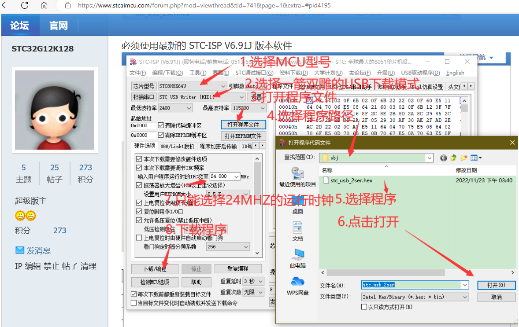Enable 上电复位时由硬件自动启动看门狗 checkbox

(x=139, y=238)
